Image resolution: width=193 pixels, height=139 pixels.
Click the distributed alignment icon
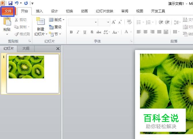click(166, 32)
